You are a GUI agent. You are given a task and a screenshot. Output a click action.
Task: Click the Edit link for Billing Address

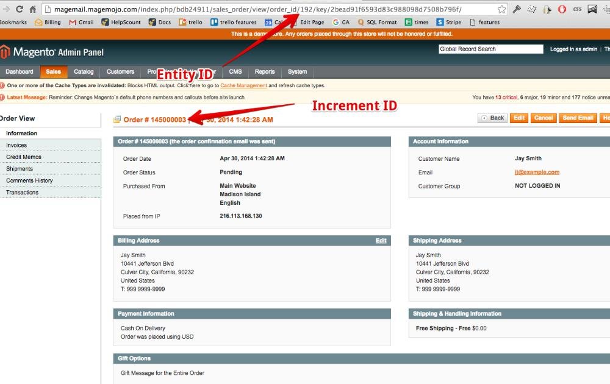tap(381, 241)
